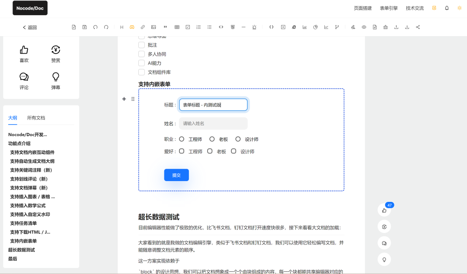Go back with the 返回 link

click(30, 27)
